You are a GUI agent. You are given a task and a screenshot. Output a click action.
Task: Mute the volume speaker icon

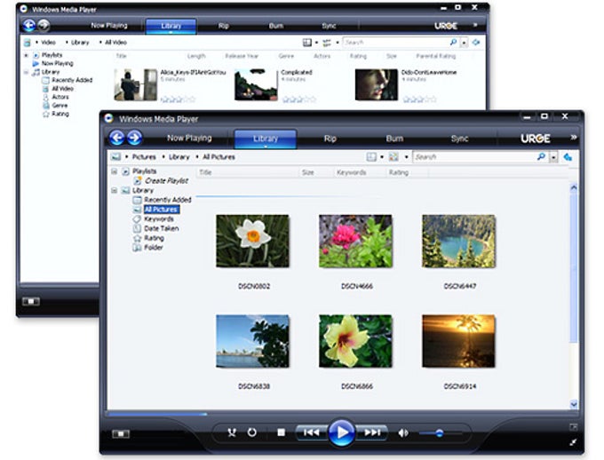tap(403, 433)
